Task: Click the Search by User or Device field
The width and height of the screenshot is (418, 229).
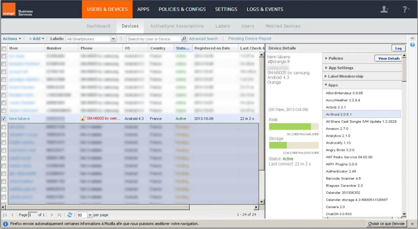Action: click(x=154, y=39)
